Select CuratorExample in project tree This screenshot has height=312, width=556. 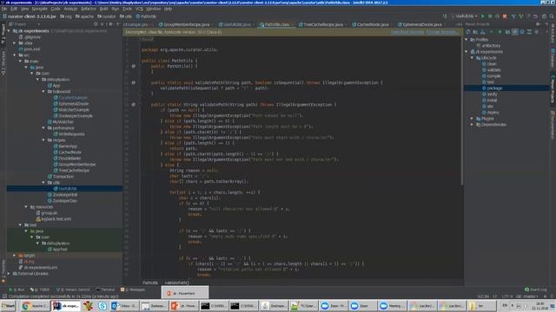point(73,98)
